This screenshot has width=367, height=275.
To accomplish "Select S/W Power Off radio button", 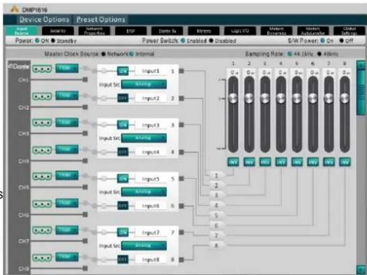I will [341, 41].
